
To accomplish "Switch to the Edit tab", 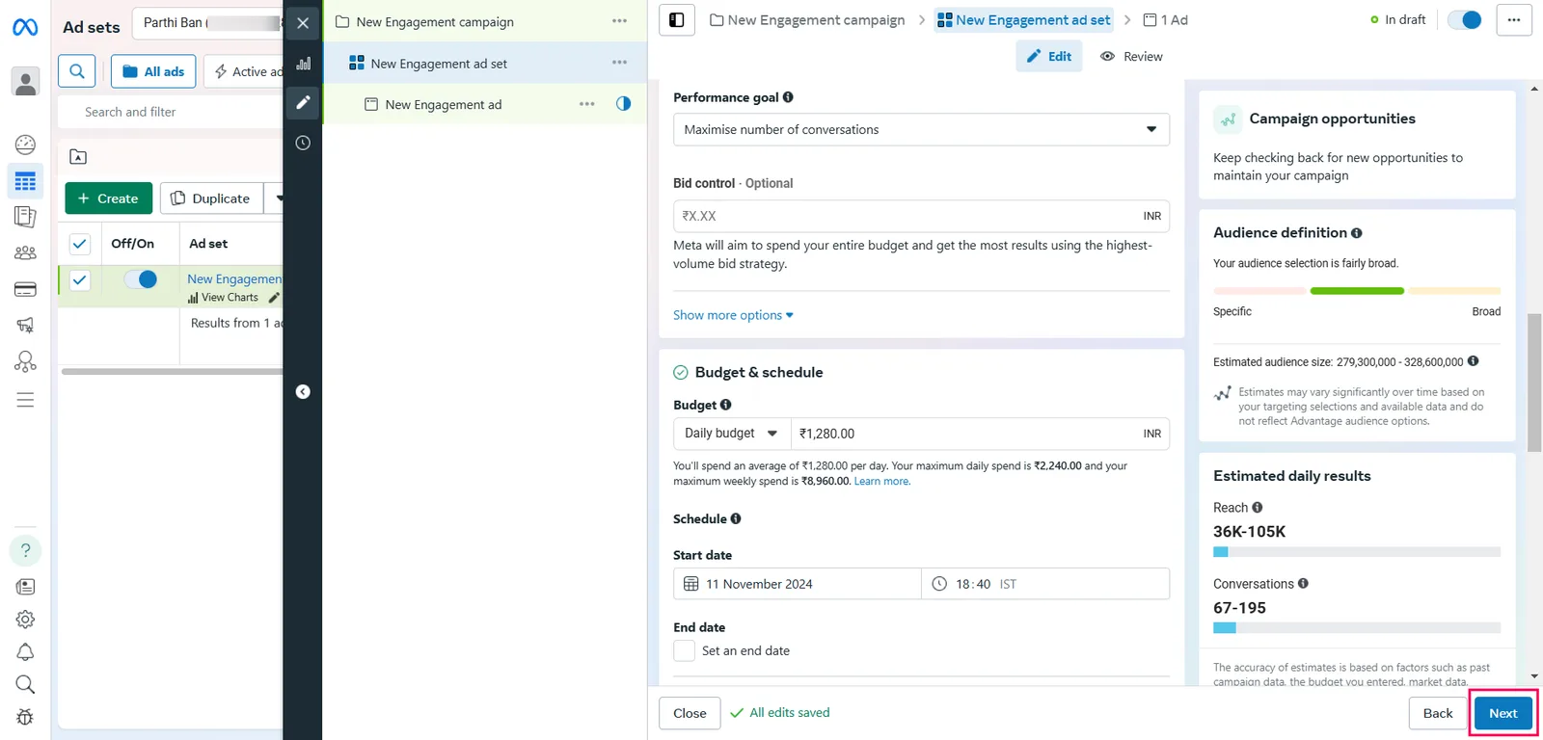I will [x=1049, y=56].
